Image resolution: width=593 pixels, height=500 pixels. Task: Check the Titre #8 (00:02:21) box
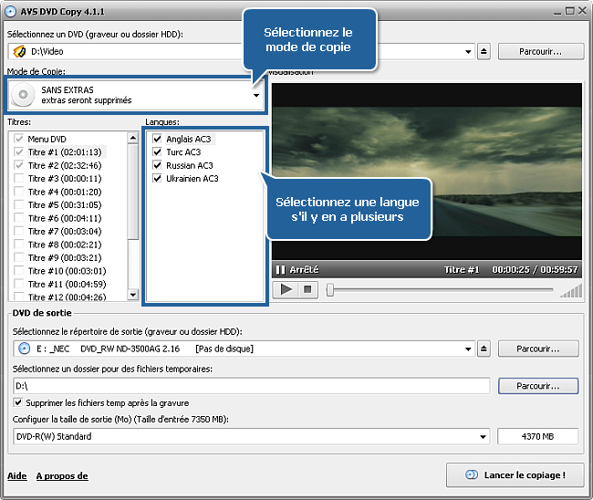point(18,245)
